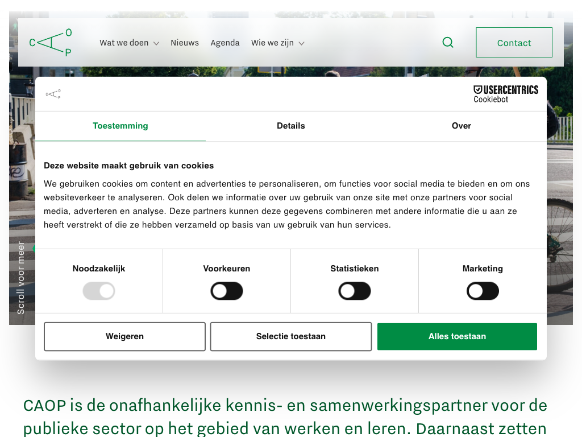Viewport: 582px width, 437px height.
Task: Toggle the Noodzakelijk cookies switch
Action: [x=99, y=291]
